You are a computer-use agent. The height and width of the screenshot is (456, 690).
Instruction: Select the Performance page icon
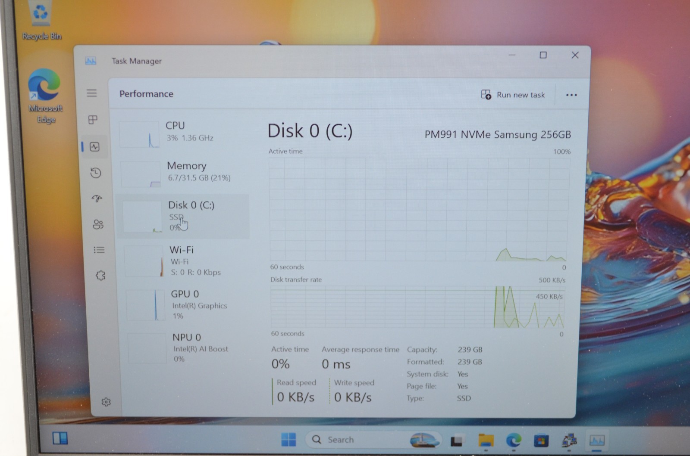pyautogui.click(x=94, y=147)
